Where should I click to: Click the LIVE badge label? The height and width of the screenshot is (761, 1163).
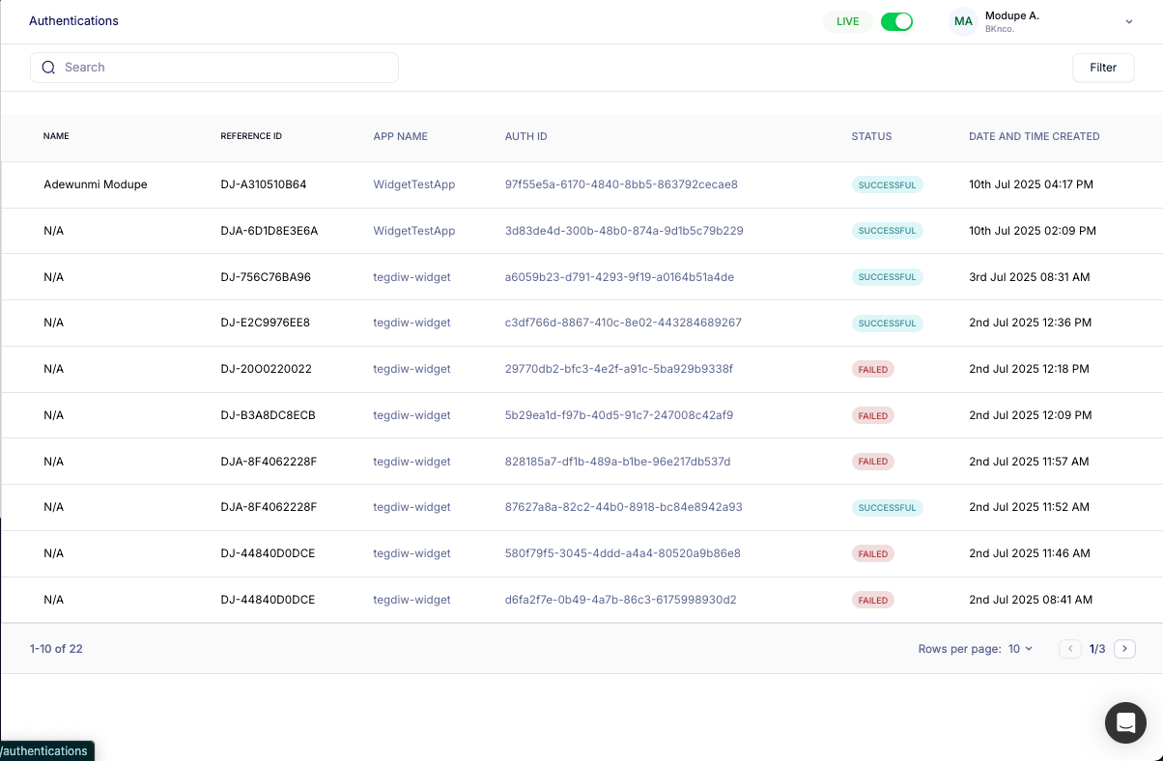click(x=847, y=21)
